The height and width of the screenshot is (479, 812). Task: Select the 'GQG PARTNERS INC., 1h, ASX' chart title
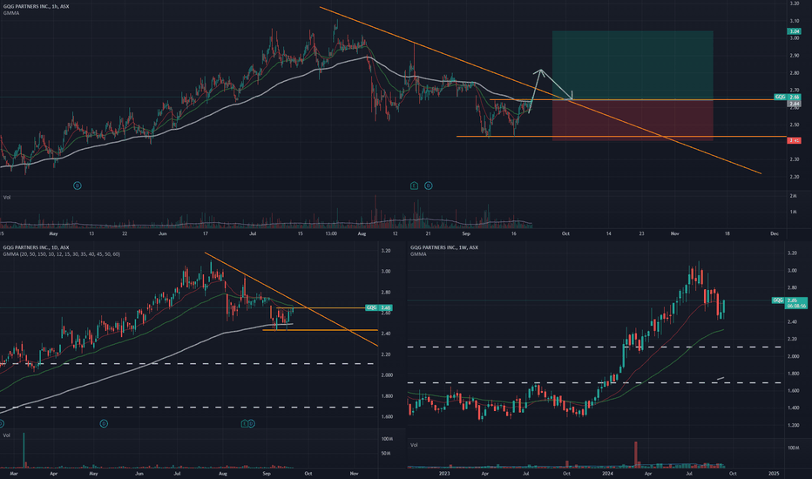coord(37,6)
